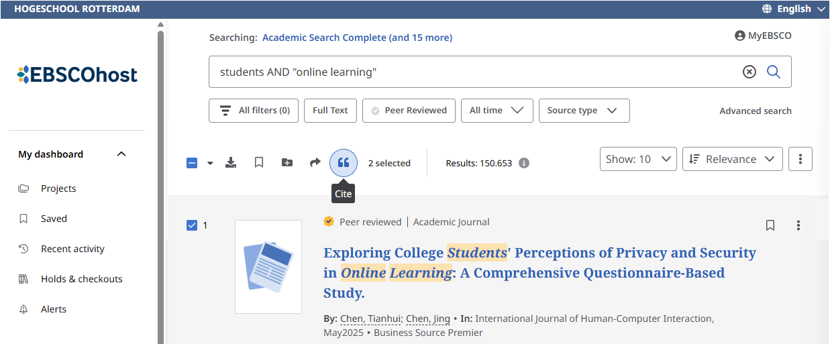Open Projects in the dashboard
The width and height of the screenshot is (830, 344).
coord(58,188)
